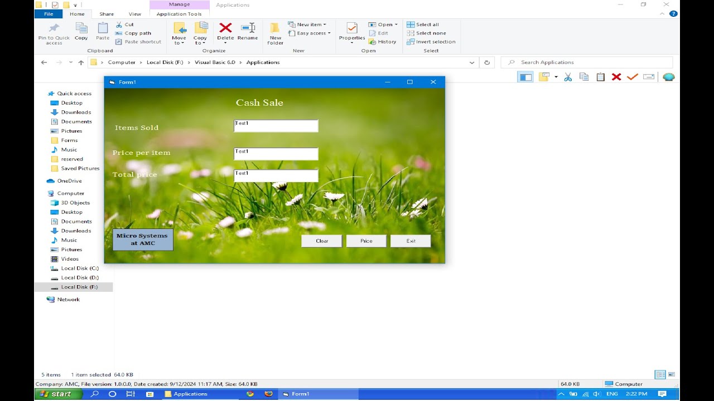Screen dimensions: 714x401
Task: Click the teal shell icon in right toolbar
Action: tap(669, 77)
